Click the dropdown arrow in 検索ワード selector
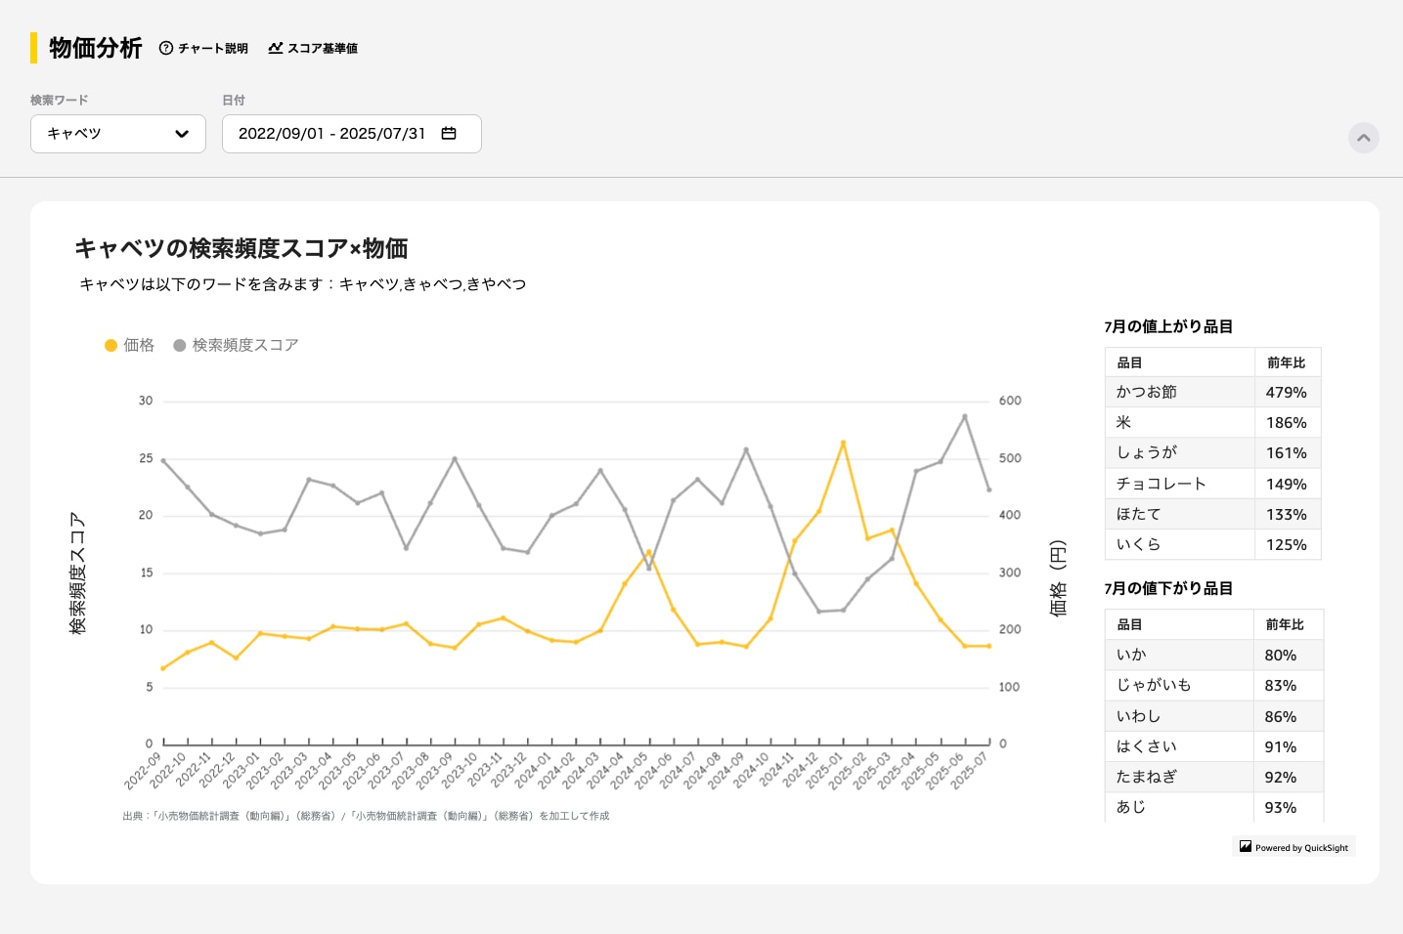Screen dimensions: 1403x934 pyautogui.click(x=182, y=134)
